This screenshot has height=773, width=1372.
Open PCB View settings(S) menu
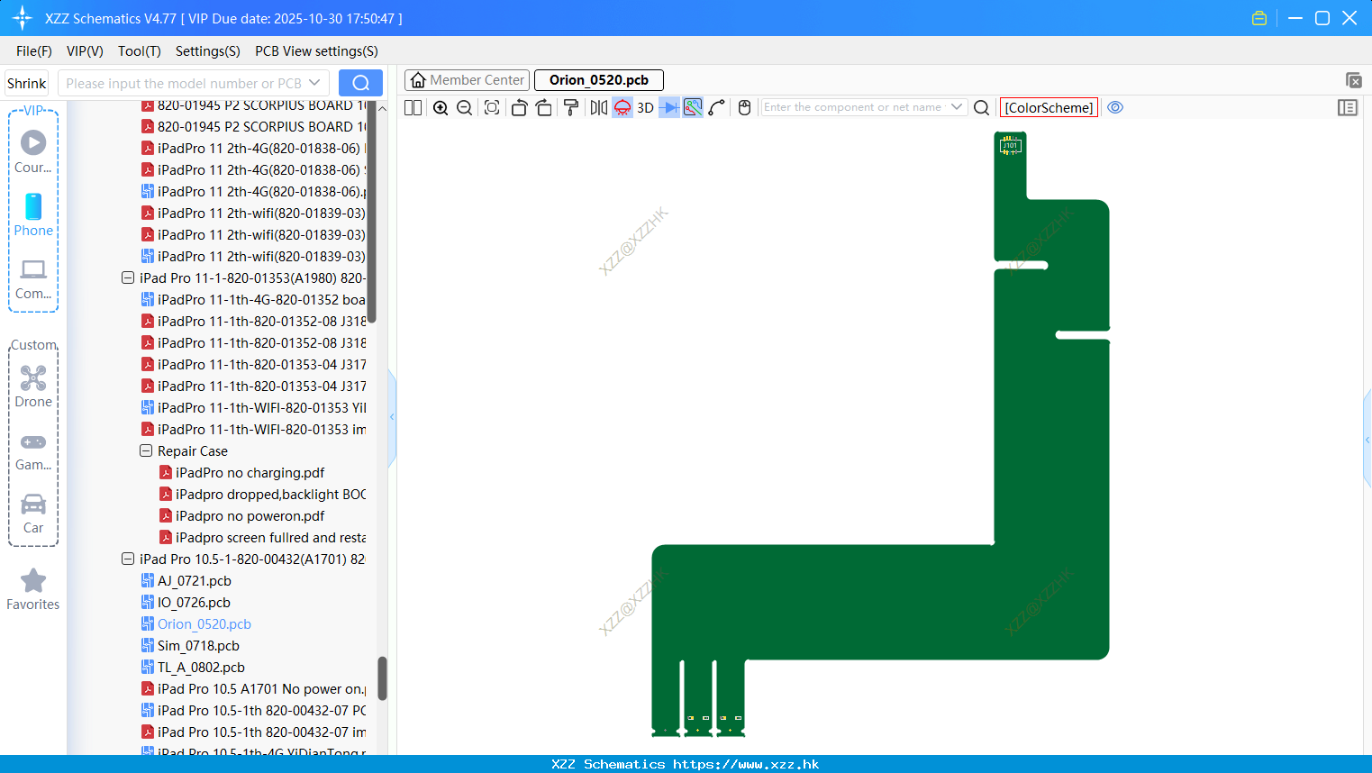[x=316, y=51]
